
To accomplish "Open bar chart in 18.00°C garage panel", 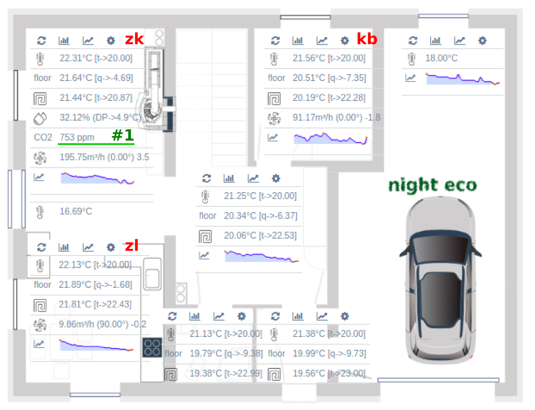I will point(435,41).
